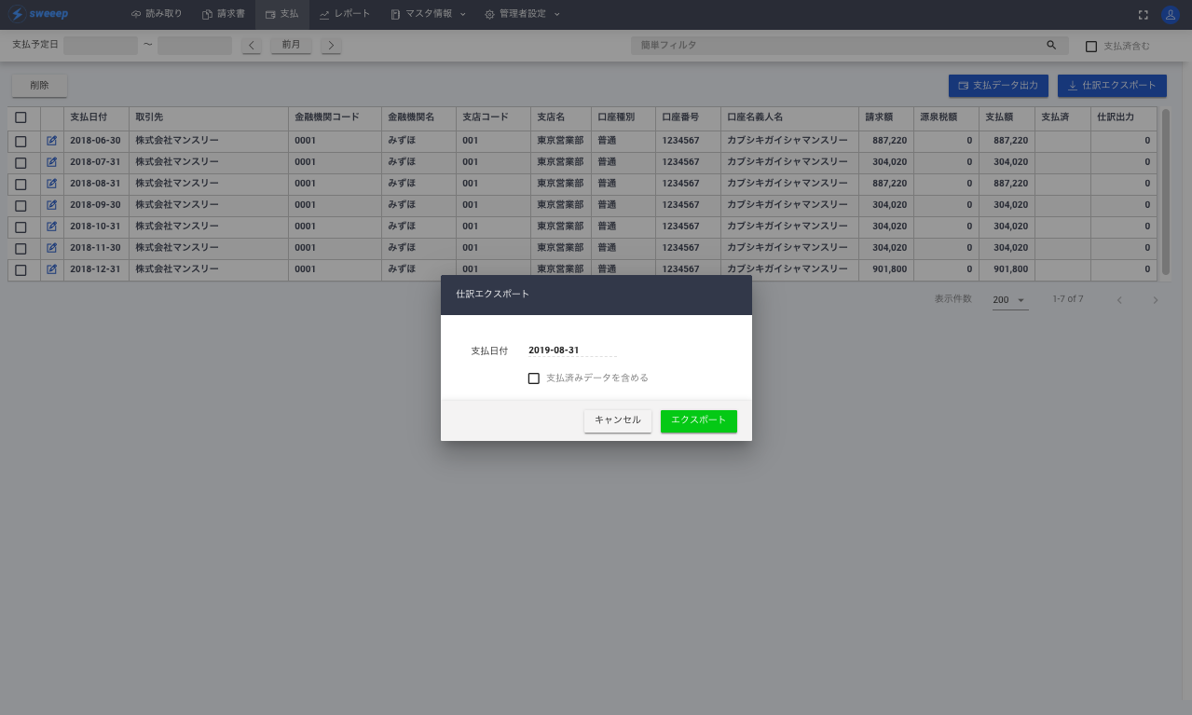Click the search magnifier icon
Screen dimensions: 1192x715
point(1051,46)
